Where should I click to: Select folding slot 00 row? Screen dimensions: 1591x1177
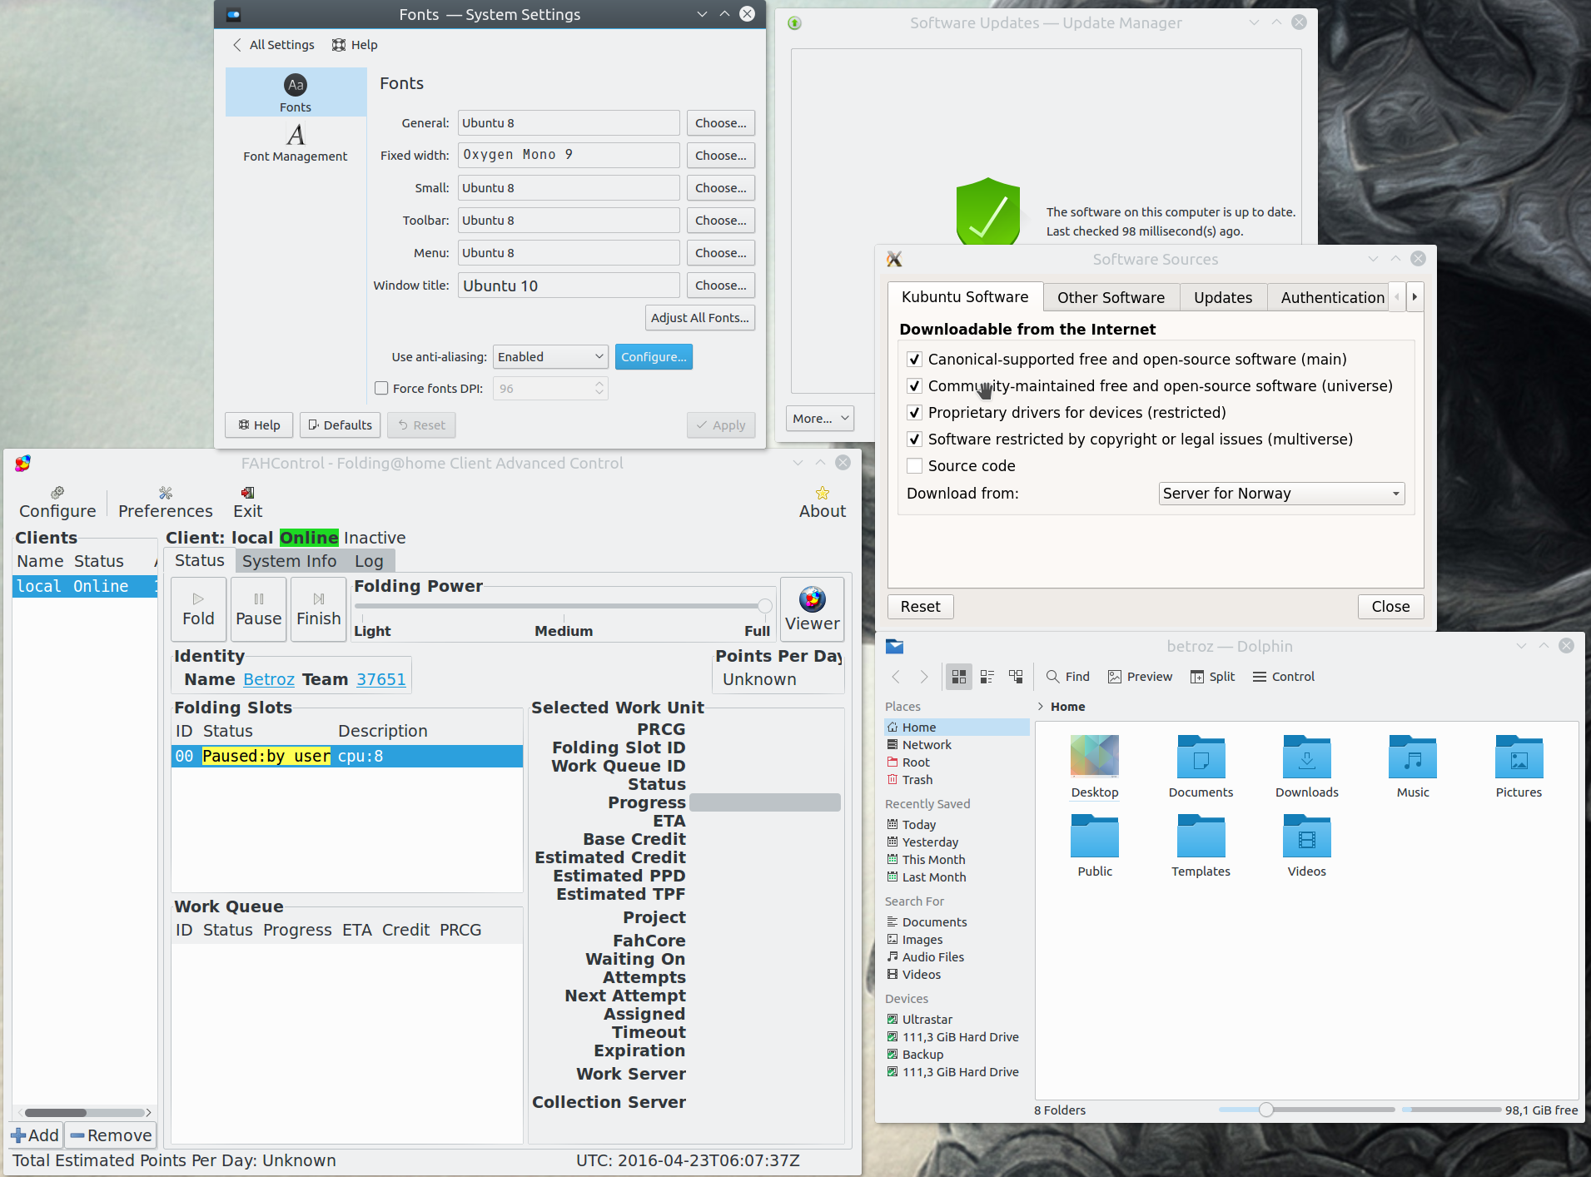tap(346, 756)
